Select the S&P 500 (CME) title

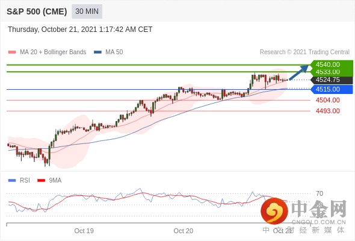(37, 11)
